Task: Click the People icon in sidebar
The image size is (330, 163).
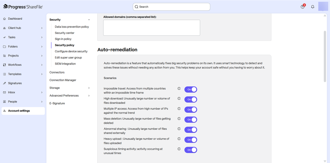Action: pyautogui.click(x=4, y=101)
